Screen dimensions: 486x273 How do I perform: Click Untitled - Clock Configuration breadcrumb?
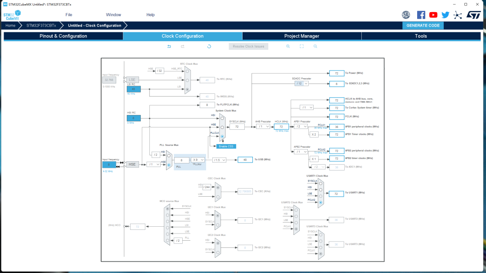94,25
